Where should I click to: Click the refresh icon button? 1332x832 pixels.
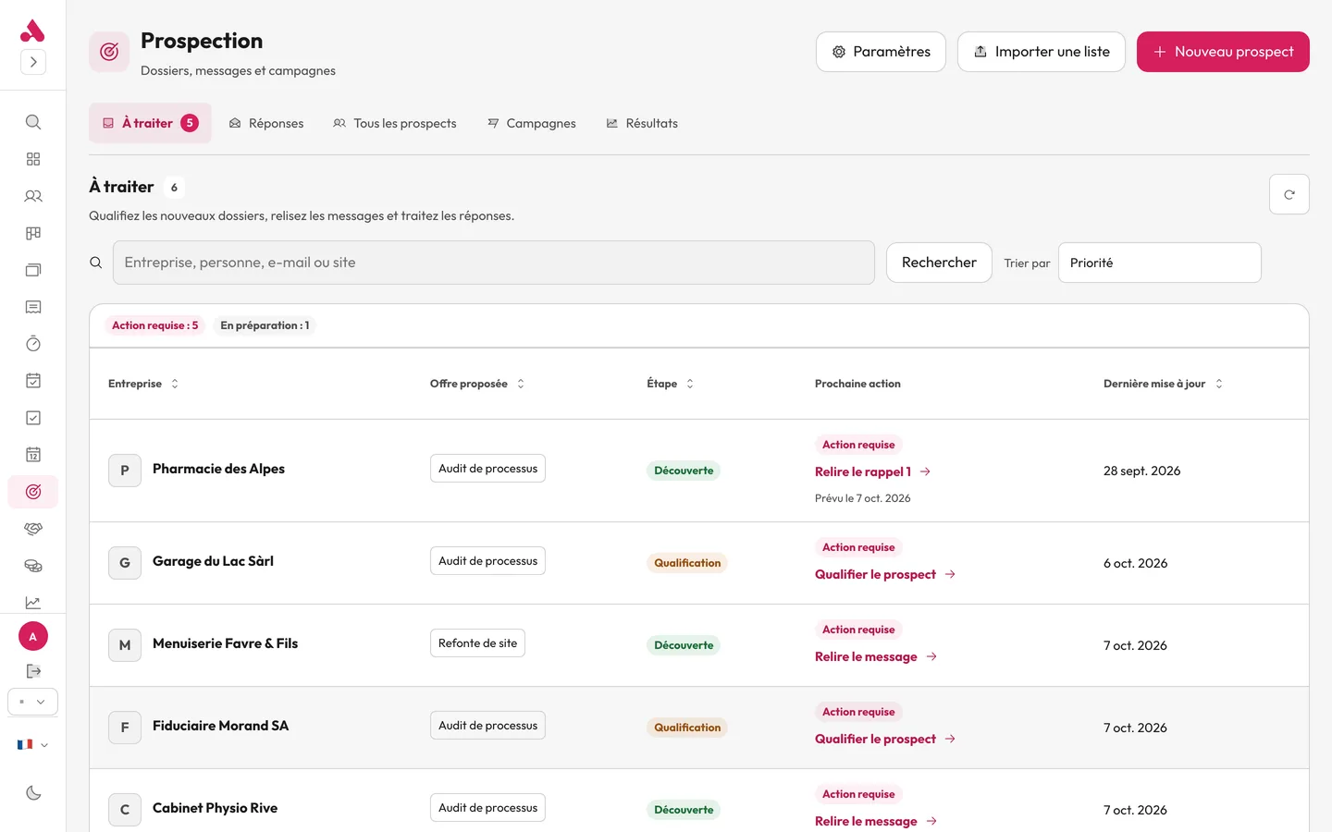[1289, 194]
